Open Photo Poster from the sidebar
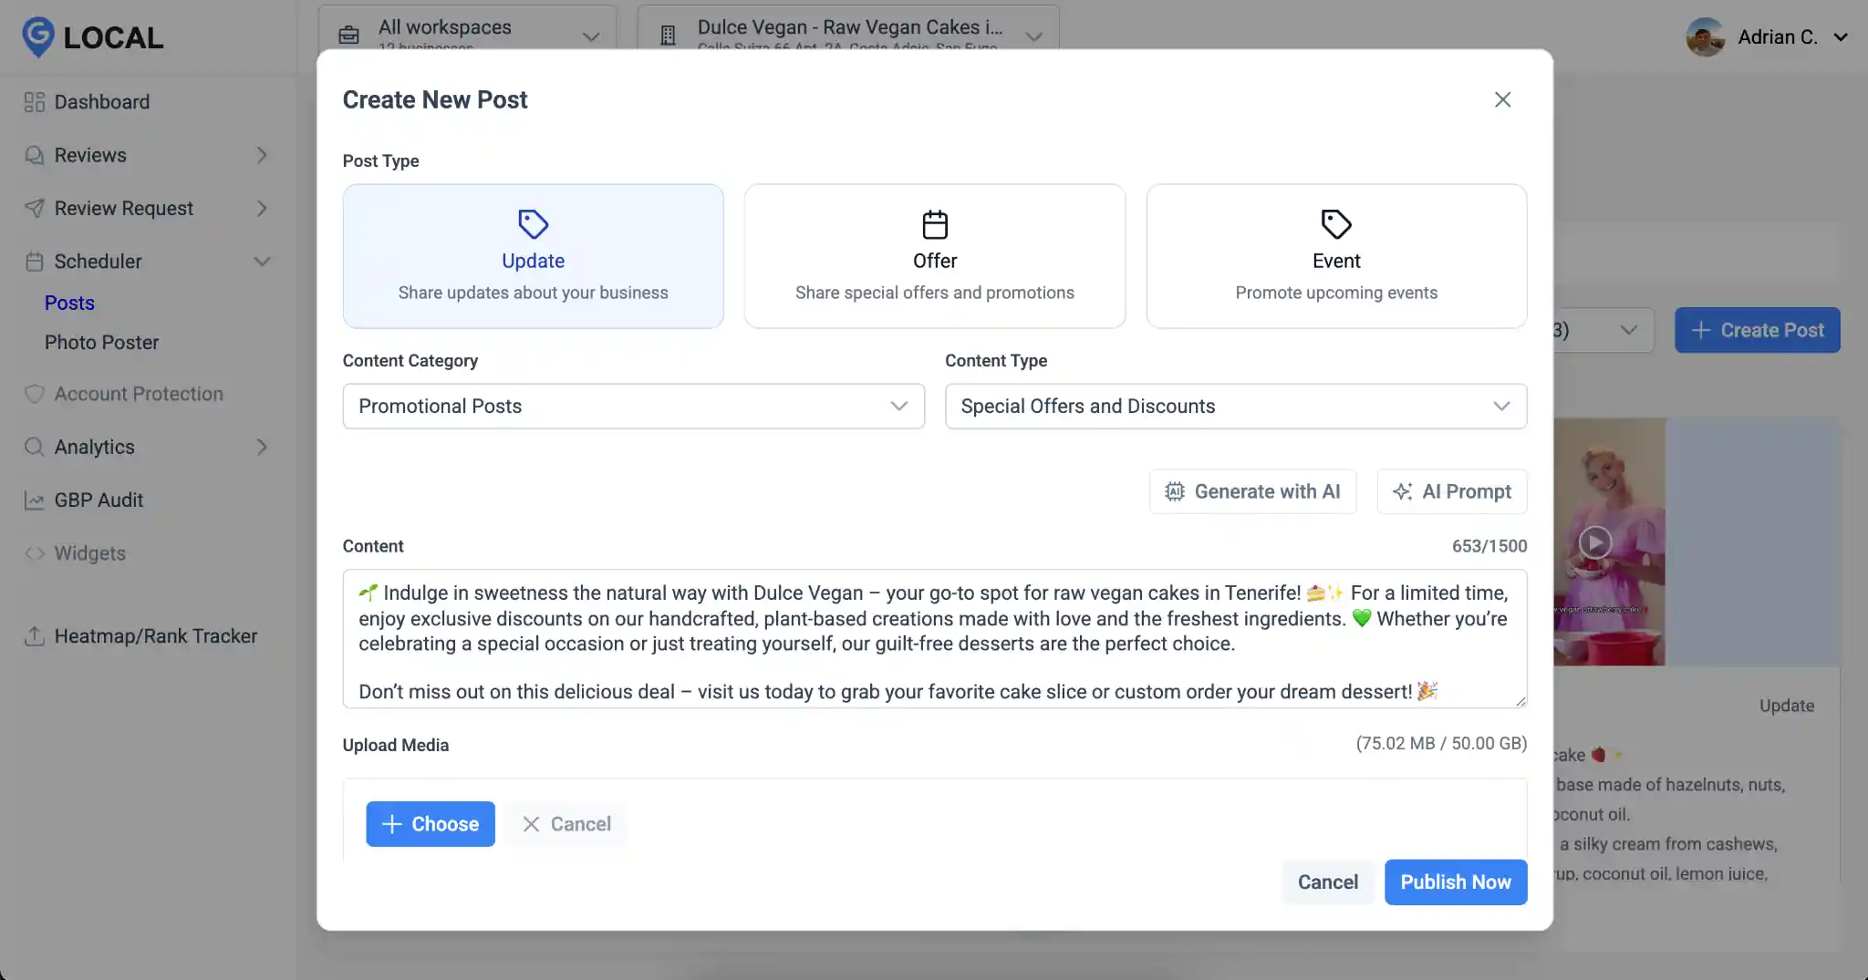This screenshot has width=1868, height=980. (x=102, y=342)
